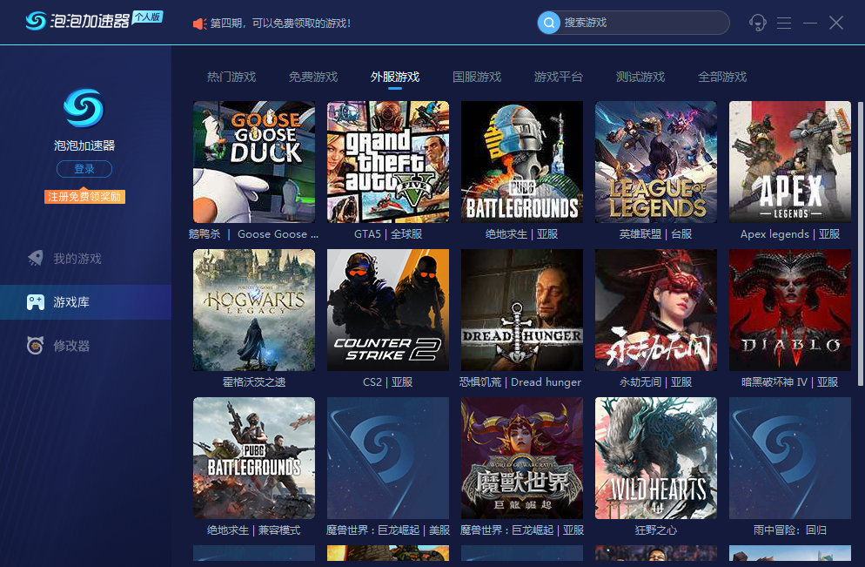
Task: Click the CS2 | 亚服 label
Action: point(388,382)
